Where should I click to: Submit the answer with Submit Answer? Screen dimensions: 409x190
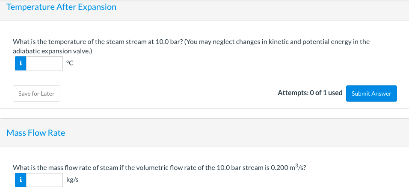371,94
